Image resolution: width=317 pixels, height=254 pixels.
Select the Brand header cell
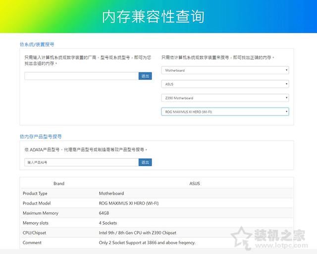coord(59,184)
